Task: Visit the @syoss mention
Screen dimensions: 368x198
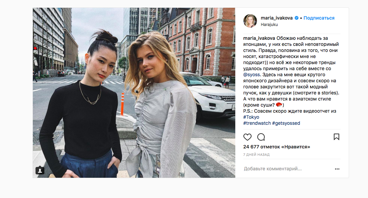Action: 252,75
